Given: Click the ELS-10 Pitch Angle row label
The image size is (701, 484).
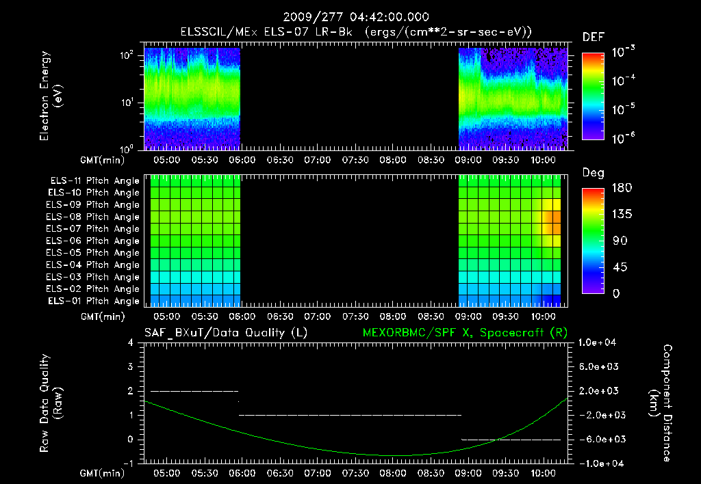Looking at the screenshot, I should point(94,193).
